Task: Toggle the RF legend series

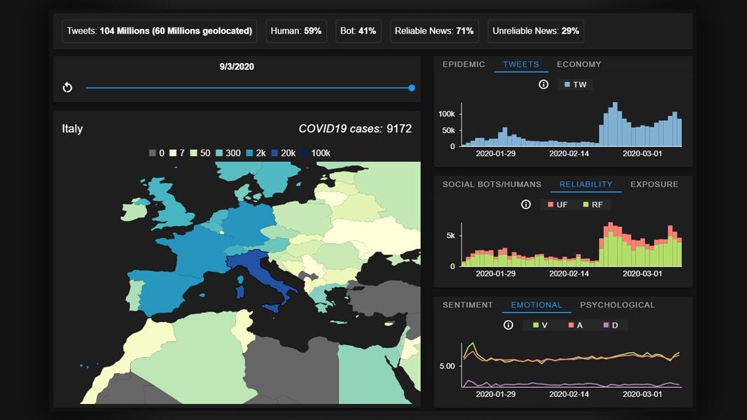Action: [592, 204]
